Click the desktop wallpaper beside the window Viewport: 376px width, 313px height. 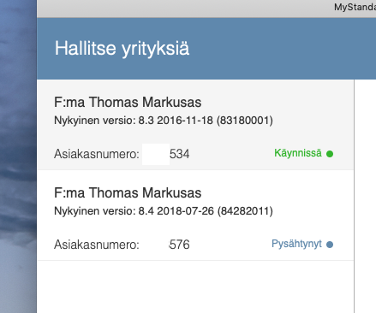tap(18, 156)
